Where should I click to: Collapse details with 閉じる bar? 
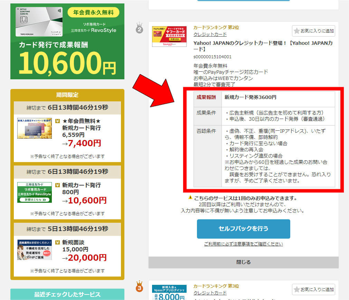point(244,262)
